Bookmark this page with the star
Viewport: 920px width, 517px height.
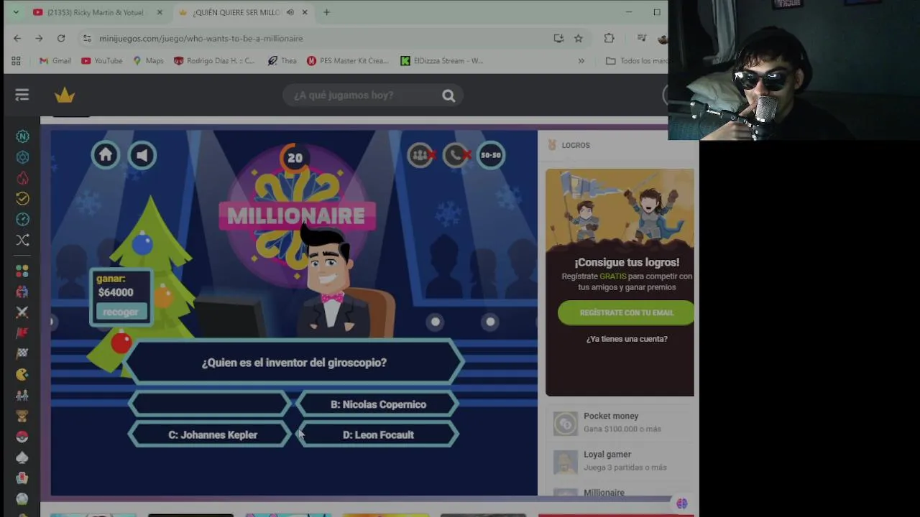coord(579,38)
